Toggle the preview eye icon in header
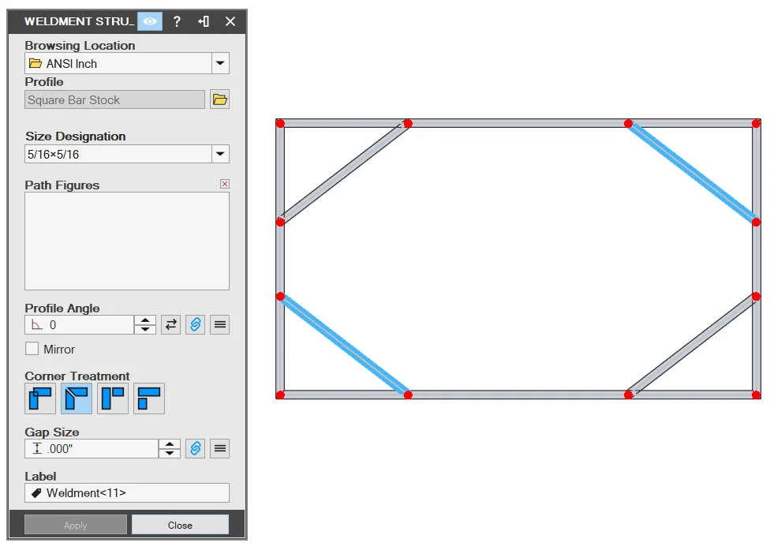Image resolution: width=774 pixels, height=550 pixels. coord(150,21)
